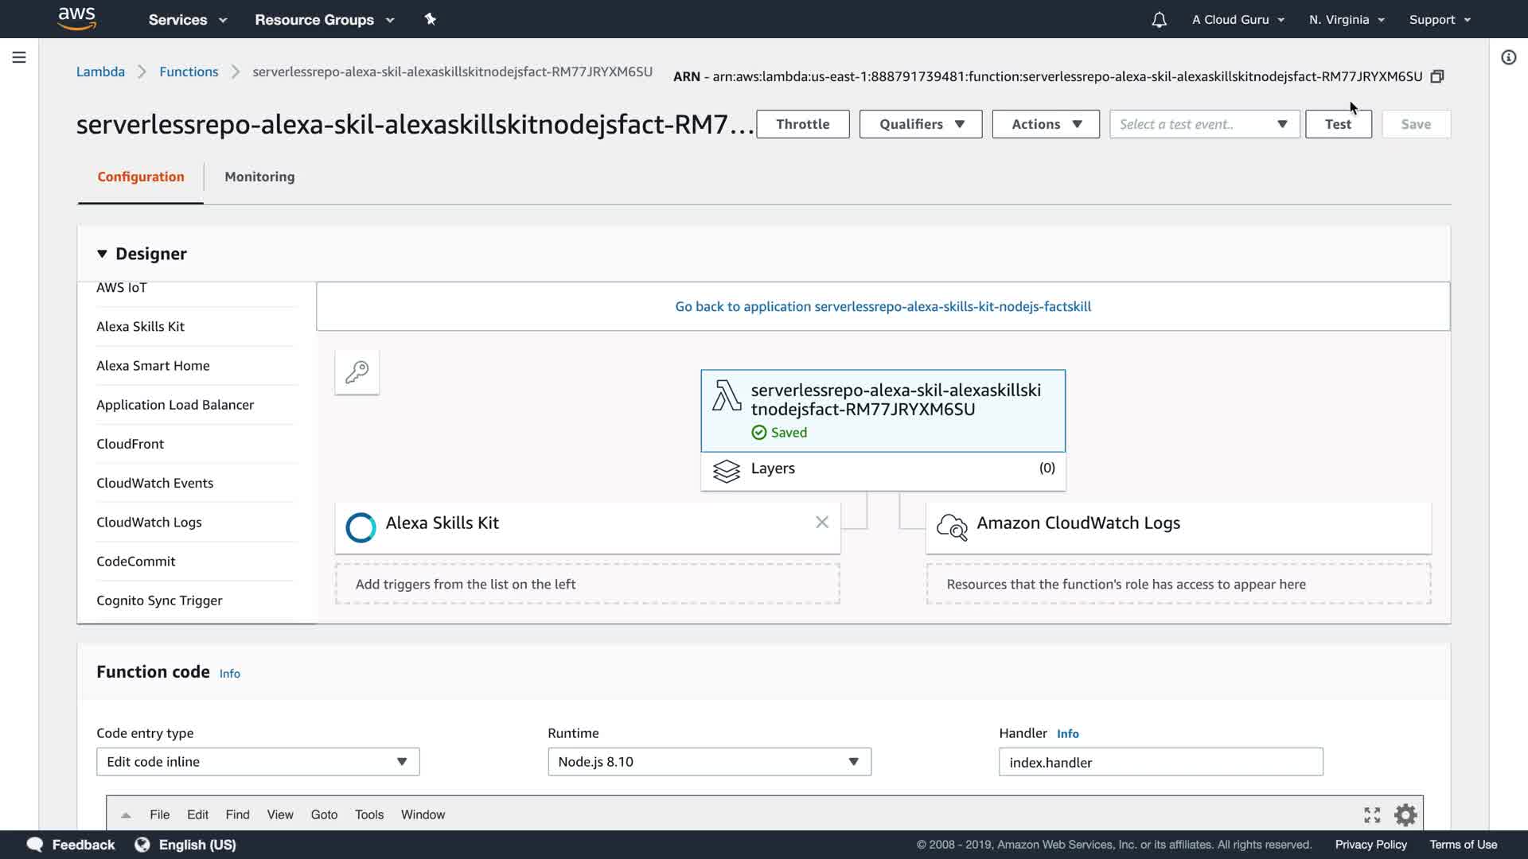The width and height of the screenshot is (1528, 859).
Task: Expand the Runtime Node.js 8.10 dropdown
Action: (x=708, y=761)
